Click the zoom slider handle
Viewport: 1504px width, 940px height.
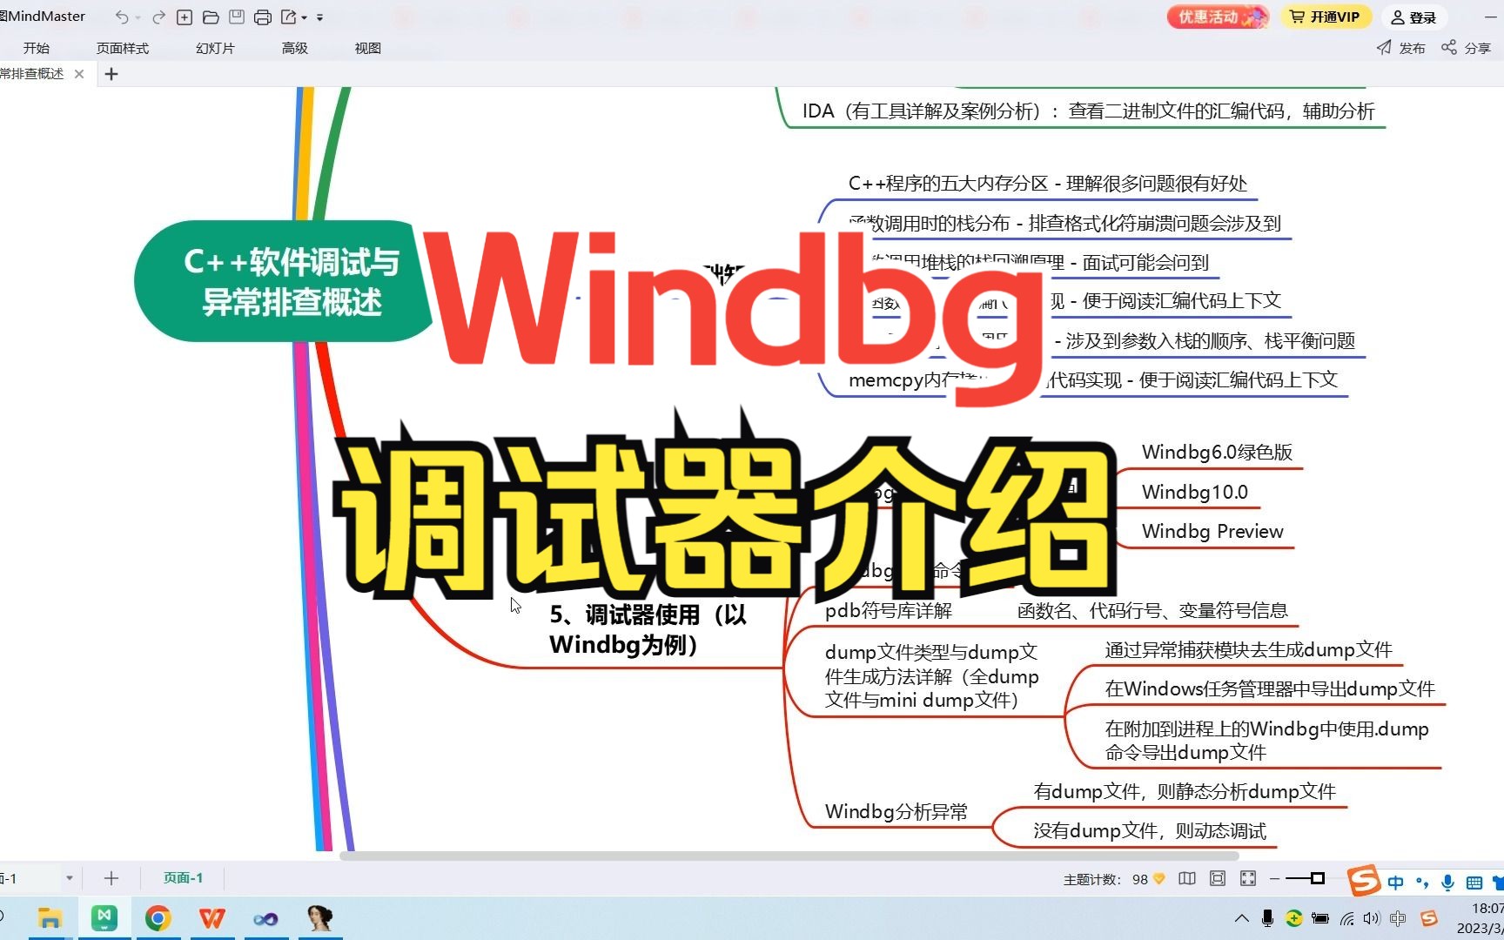click(1318, 879)
